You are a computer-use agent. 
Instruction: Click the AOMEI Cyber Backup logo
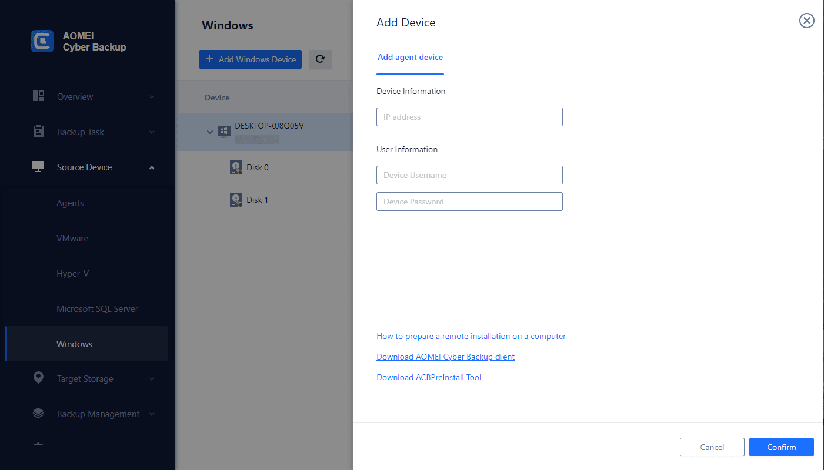pos(42,41)
